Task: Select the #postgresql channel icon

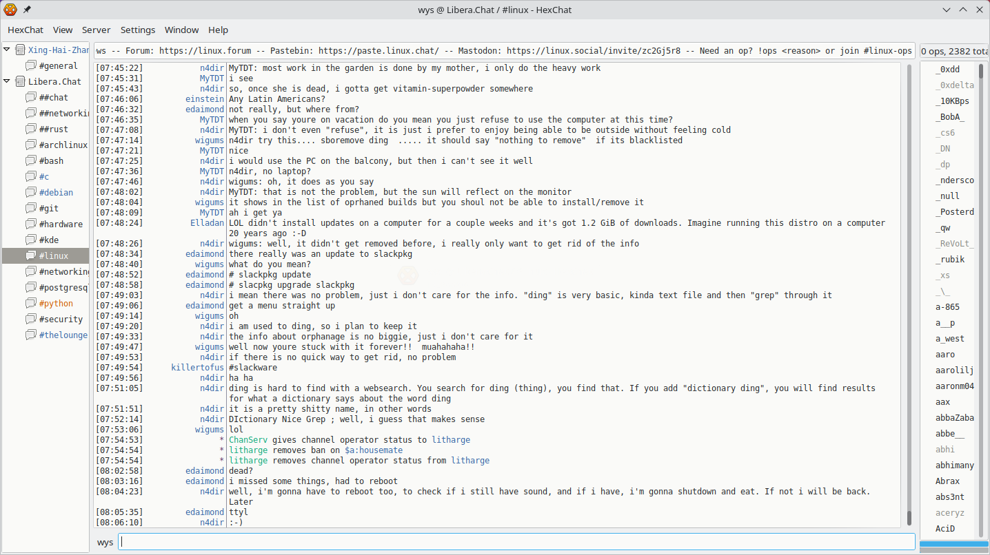Action: click(x=31, y=287)
